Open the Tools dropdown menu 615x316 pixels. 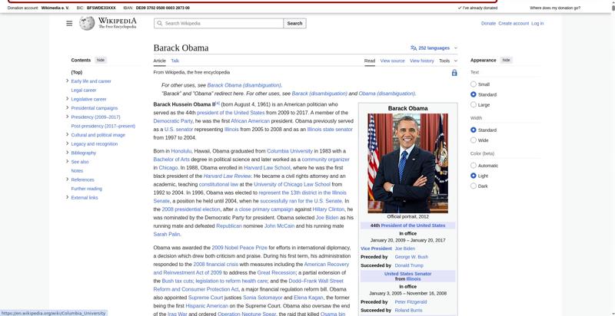pos(447,61)
